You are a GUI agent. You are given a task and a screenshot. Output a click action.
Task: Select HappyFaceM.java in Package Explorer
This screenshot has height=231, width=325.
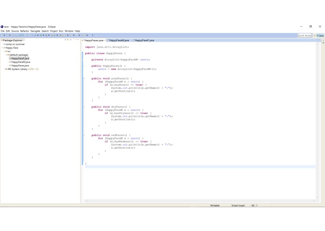click(x=21, y=62)
